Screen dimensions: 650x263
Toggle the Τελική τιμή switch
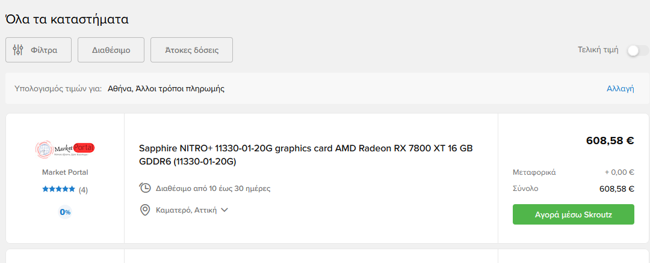(x=637, y=50)
